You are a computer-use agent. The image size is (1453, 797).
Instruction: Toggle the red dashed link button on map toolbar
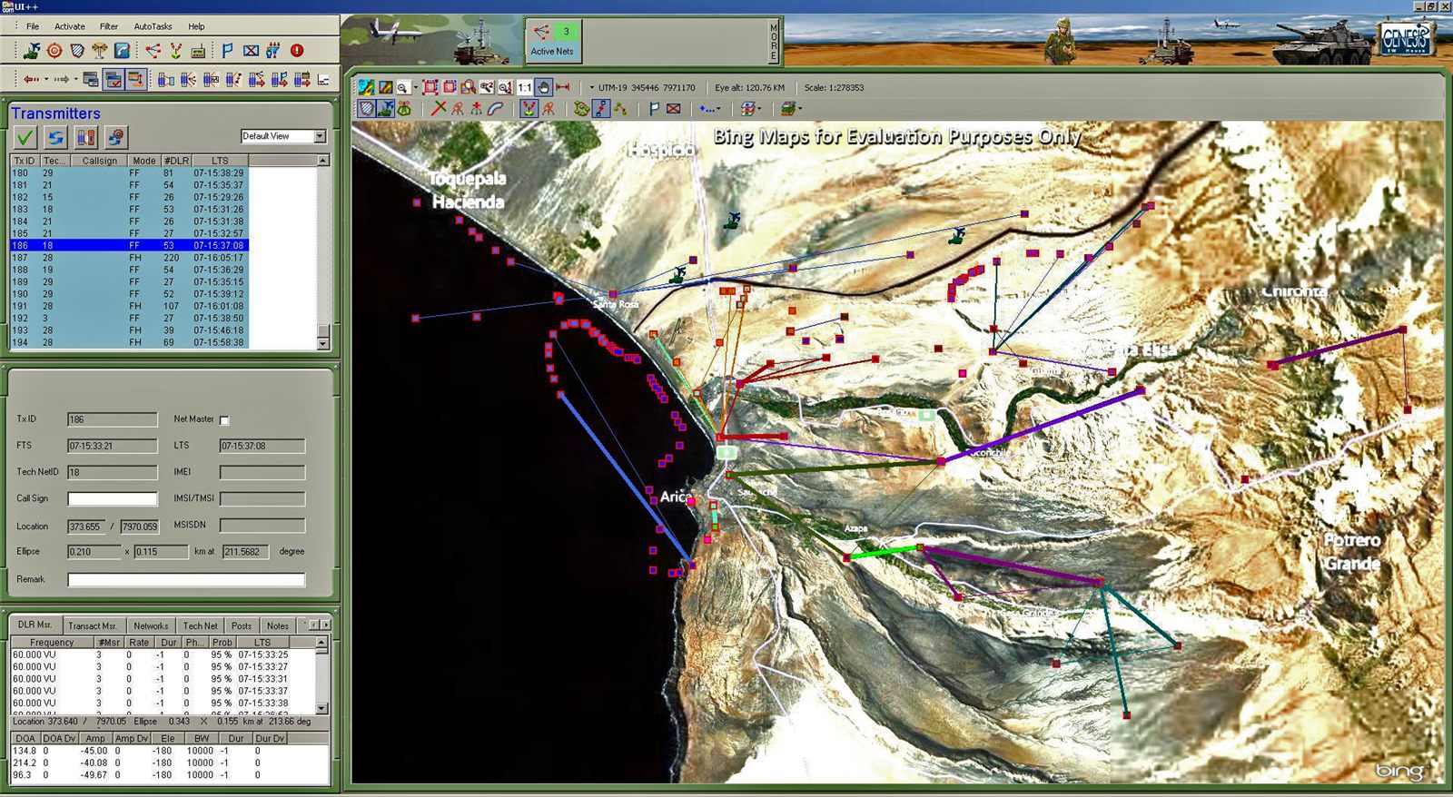click(601, 109)
